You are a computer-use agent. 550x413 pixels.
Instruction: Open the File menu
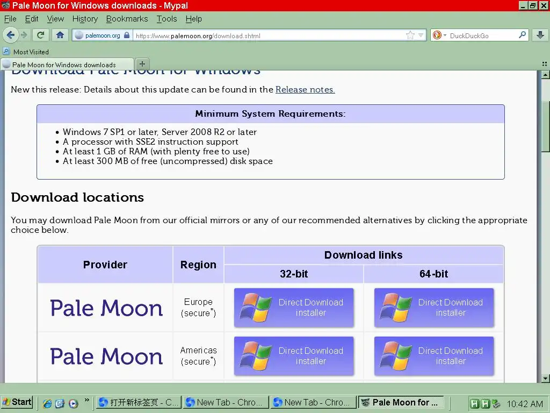click(x=10, y=19)
